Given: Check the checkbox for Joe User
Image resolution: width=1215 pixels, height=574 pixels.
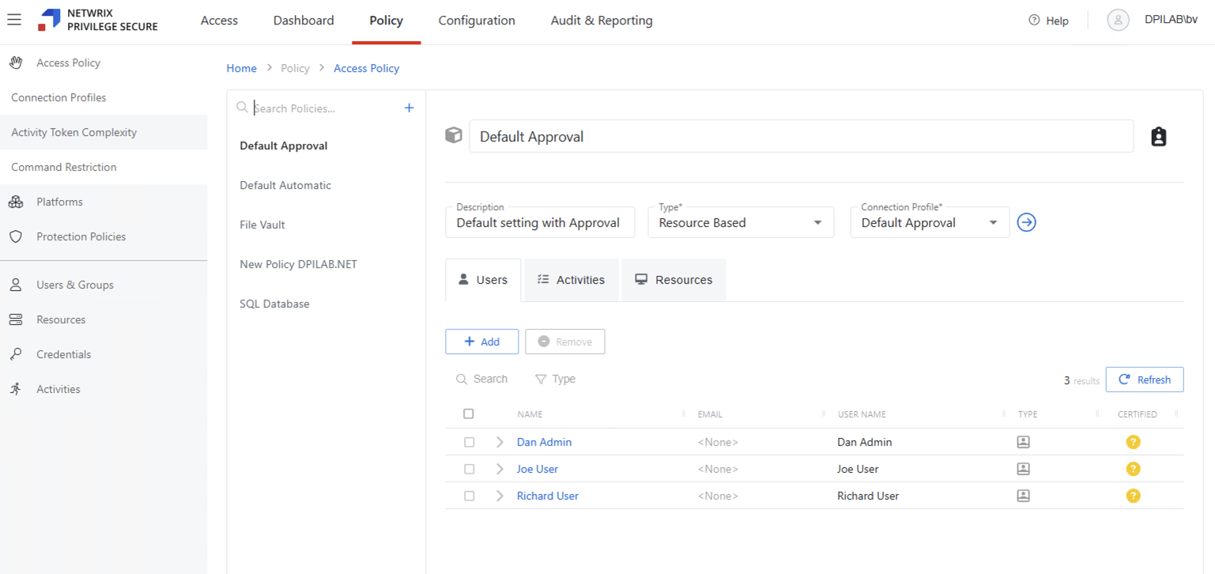Looking at the screenshot, I should coord(469,469).
